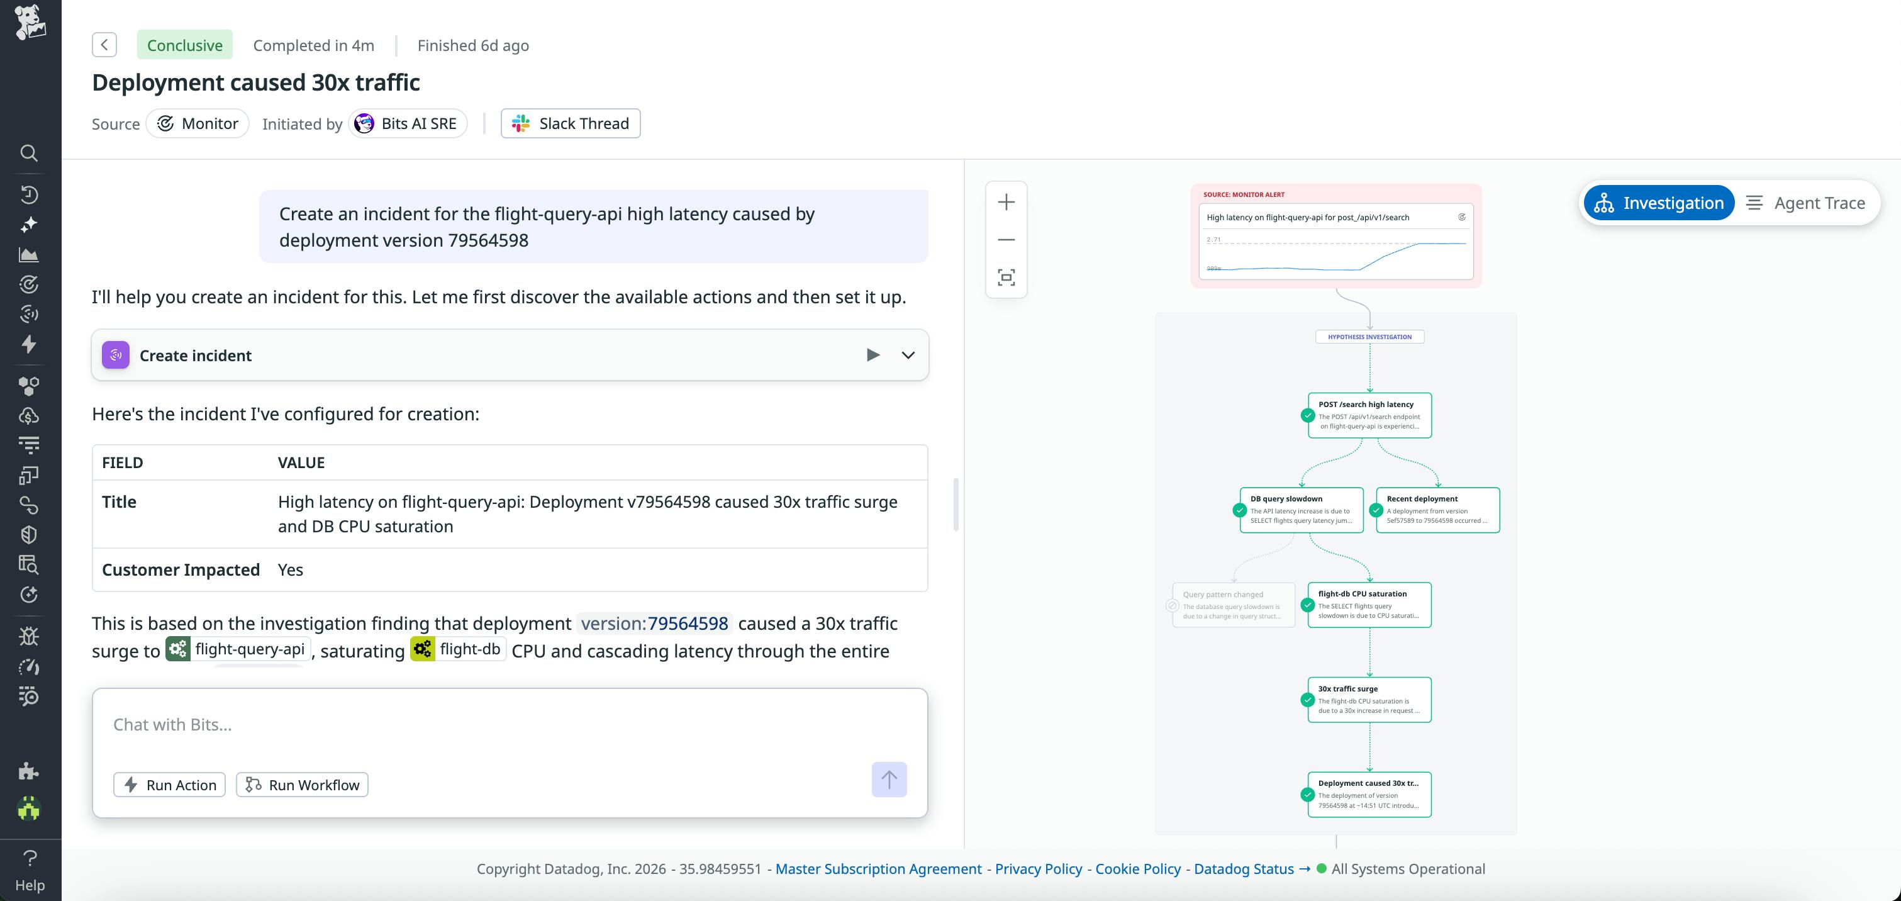This screenshot has width=1901, height=901.
Task: Expand the Create incident step details
Action: click(906, 355)
